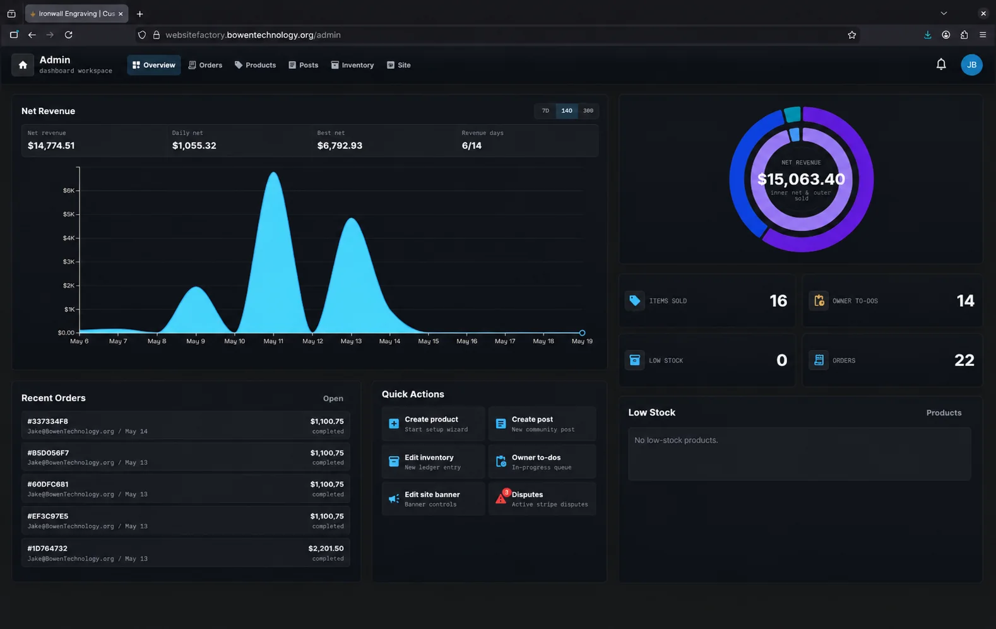Click the Owner To-Dos clipboard icon

pos(819,301)
